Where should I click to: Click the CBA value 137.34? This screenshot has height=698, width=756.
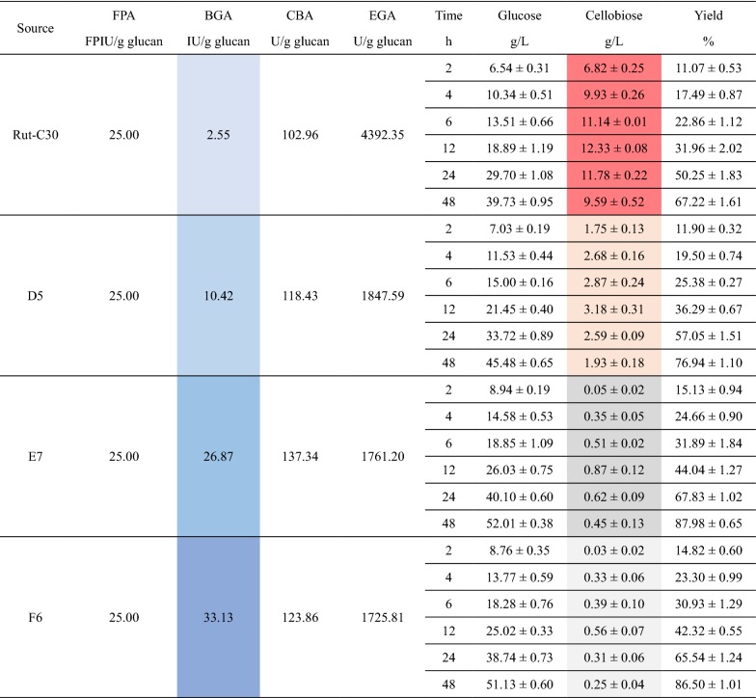pyautogui.click(x=302, y=455)
